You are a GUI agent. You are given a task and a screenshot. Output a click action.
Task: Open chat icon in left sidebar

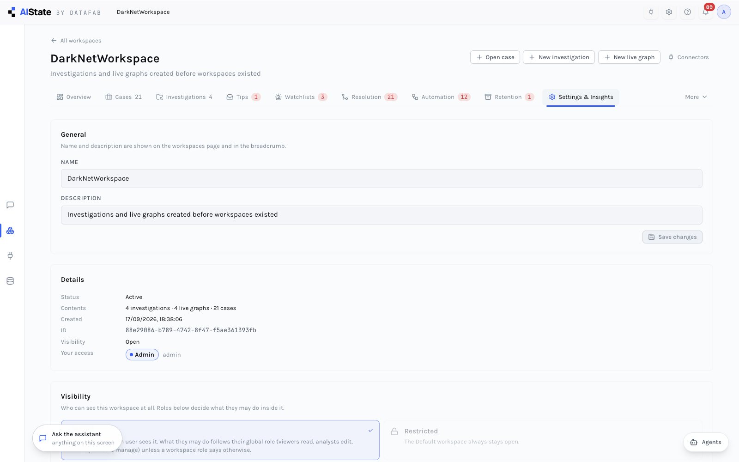(x=10, y=205)
